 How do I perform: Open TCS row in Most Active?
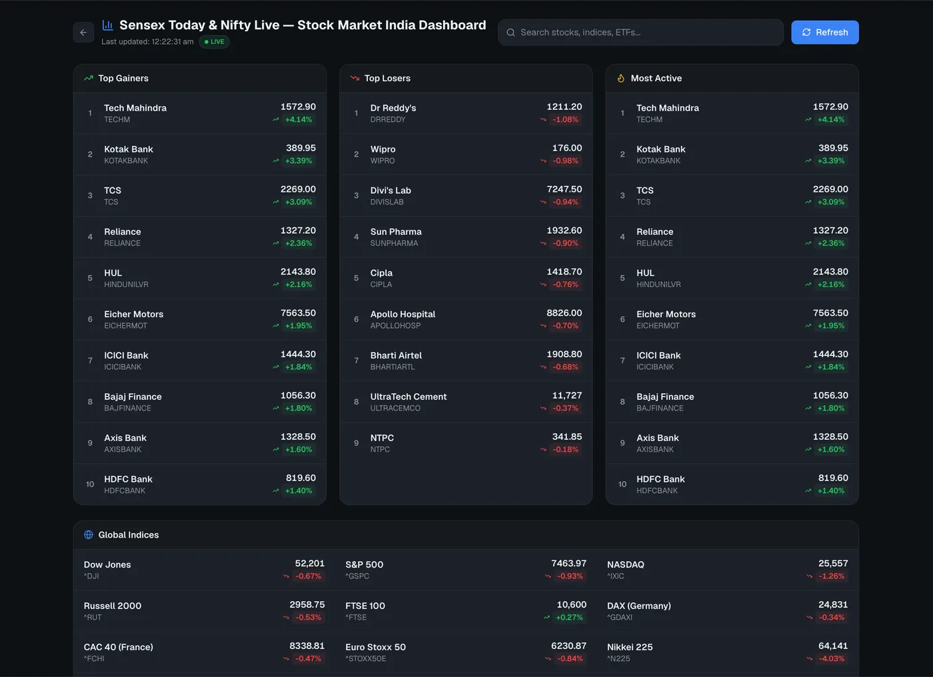732,196
